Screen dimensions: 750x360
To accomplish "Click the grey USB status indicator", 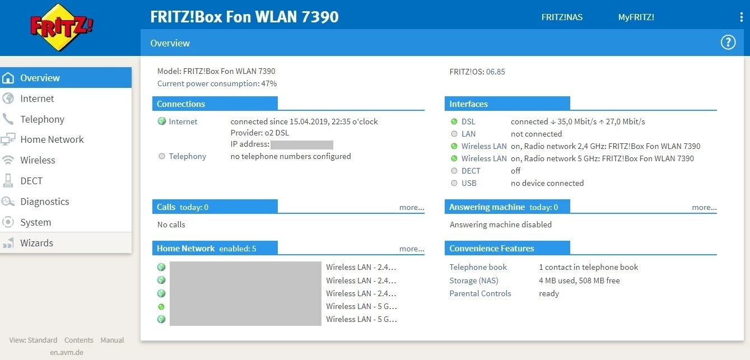I will coord(454,183).
